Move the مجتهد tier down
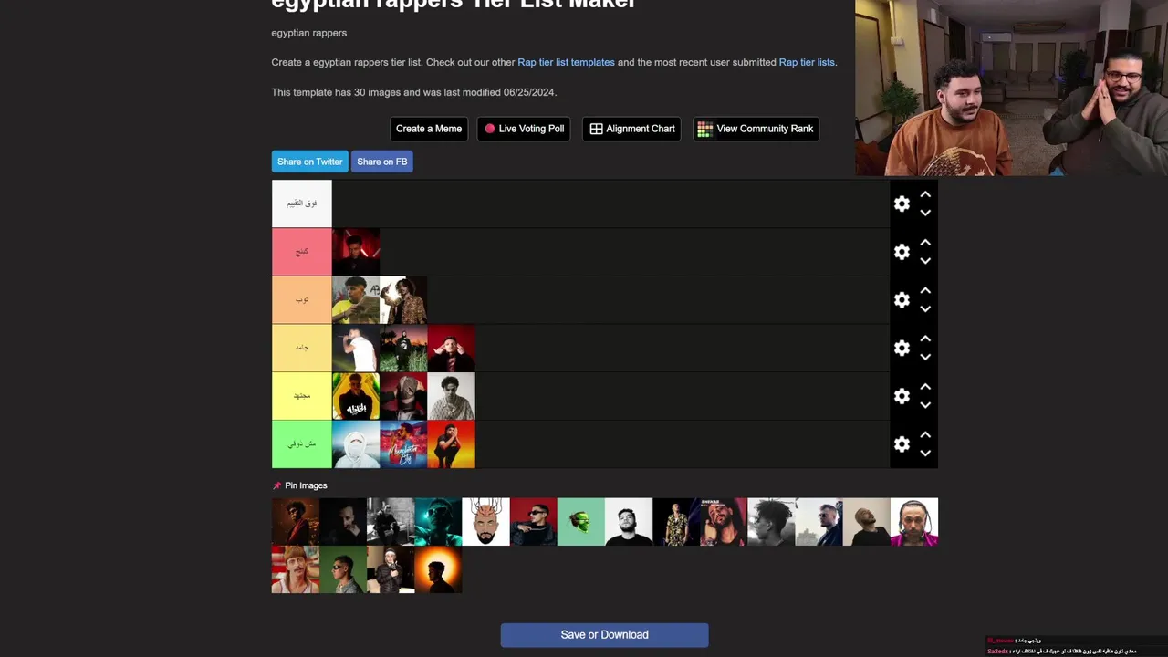Screen dimensions: 1168x657 [925, 405]
